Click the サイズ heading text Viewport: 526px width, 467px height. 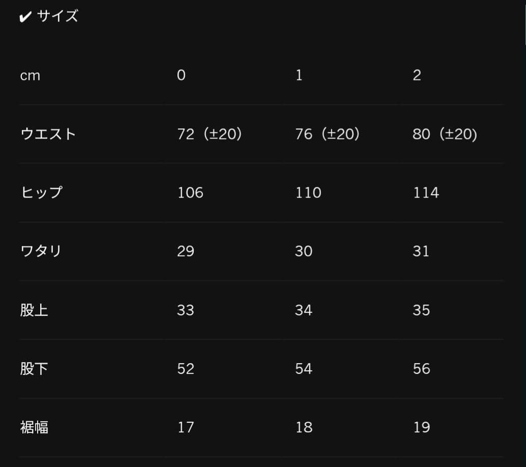click(x=57, y=16)
